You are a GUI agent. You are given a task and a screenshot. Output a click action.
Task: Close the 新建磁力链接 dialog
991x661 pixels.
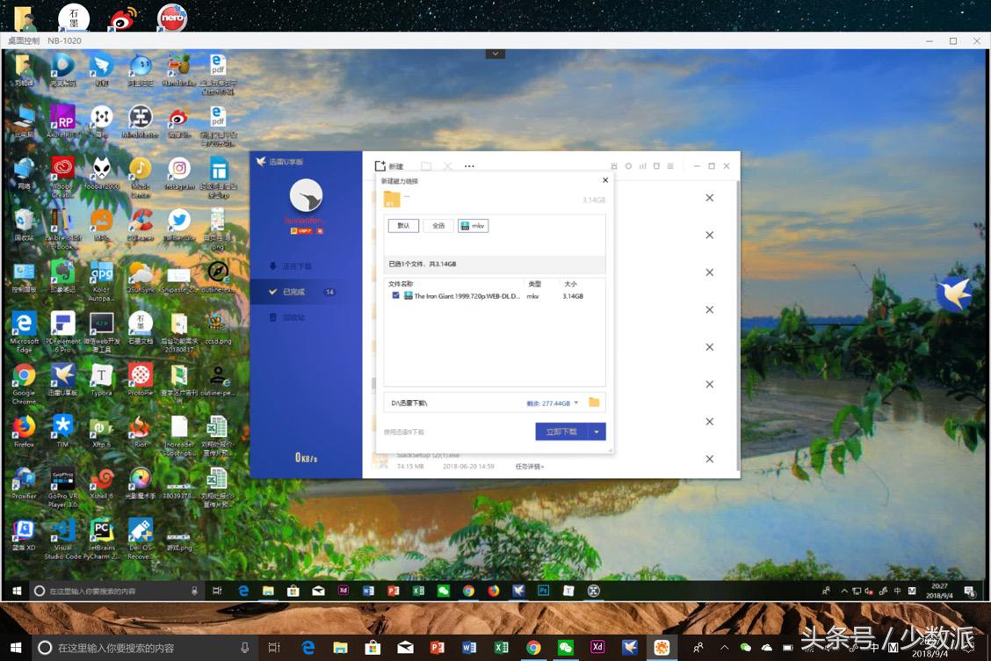click(604, 180)
